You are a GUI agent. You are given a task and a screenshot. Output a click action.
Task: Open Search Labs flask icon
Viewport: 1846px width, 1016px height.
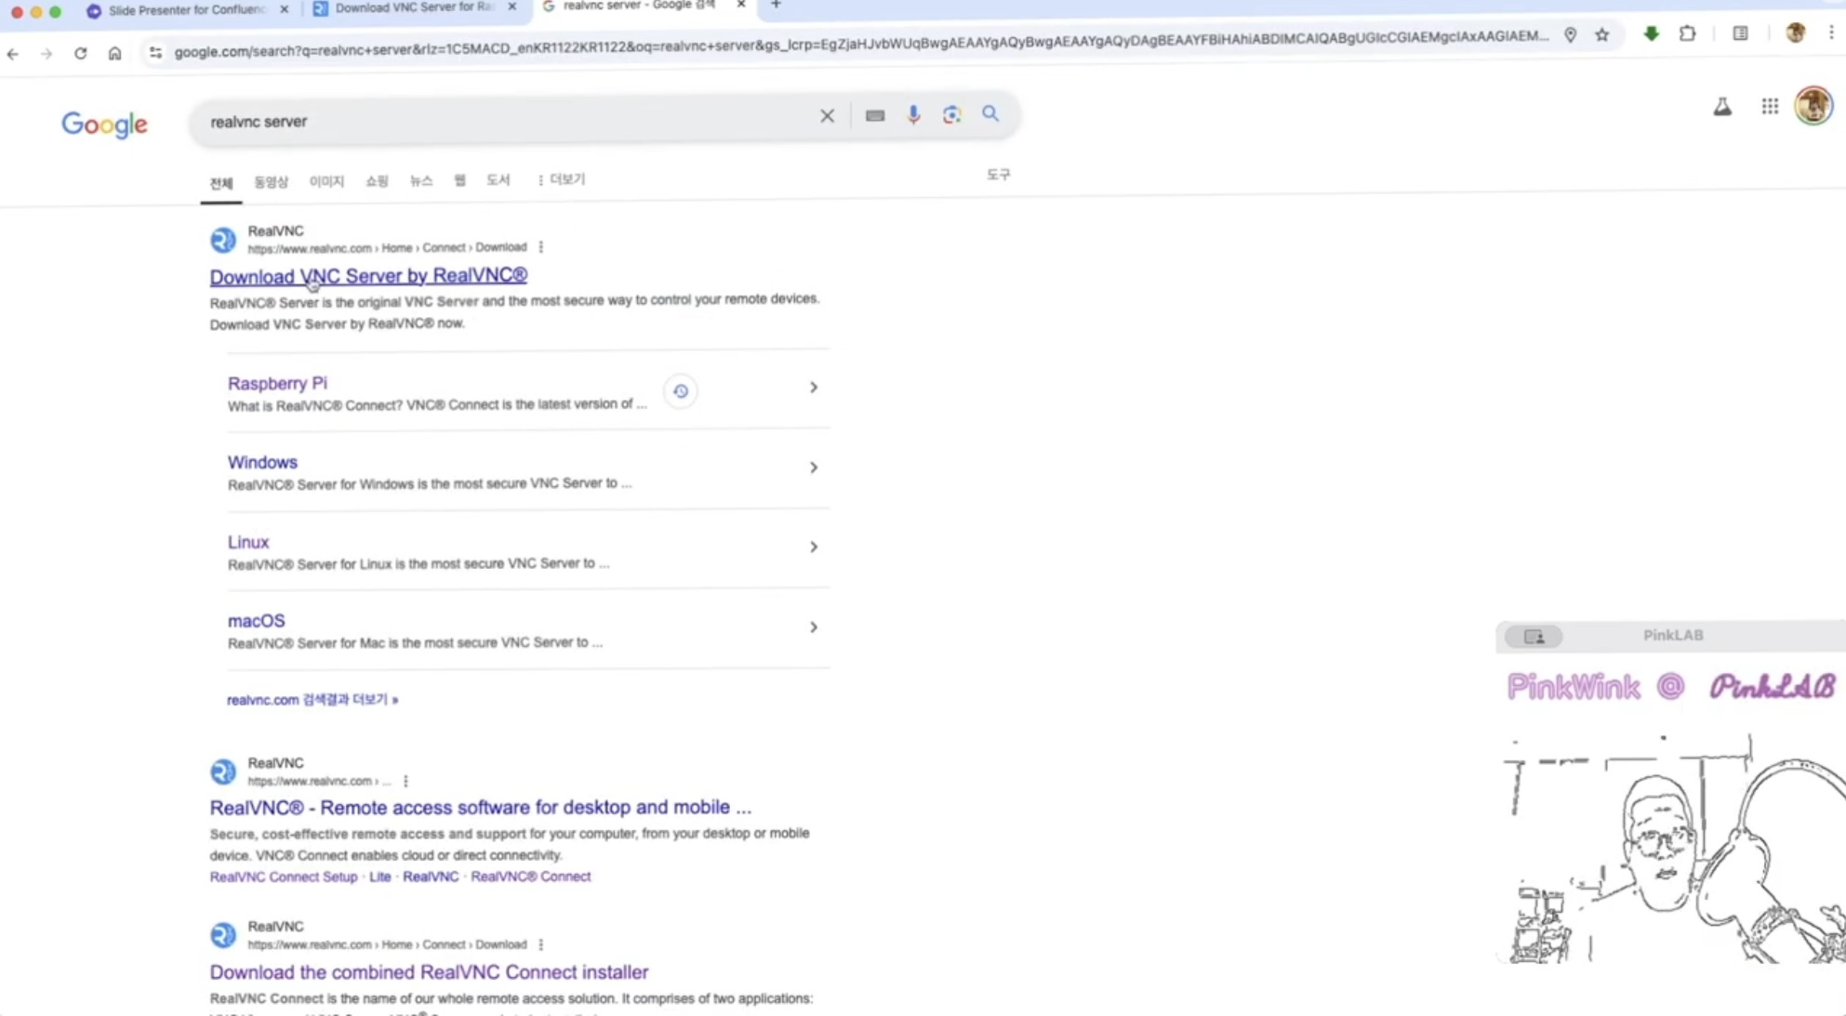pos(1722,107)
